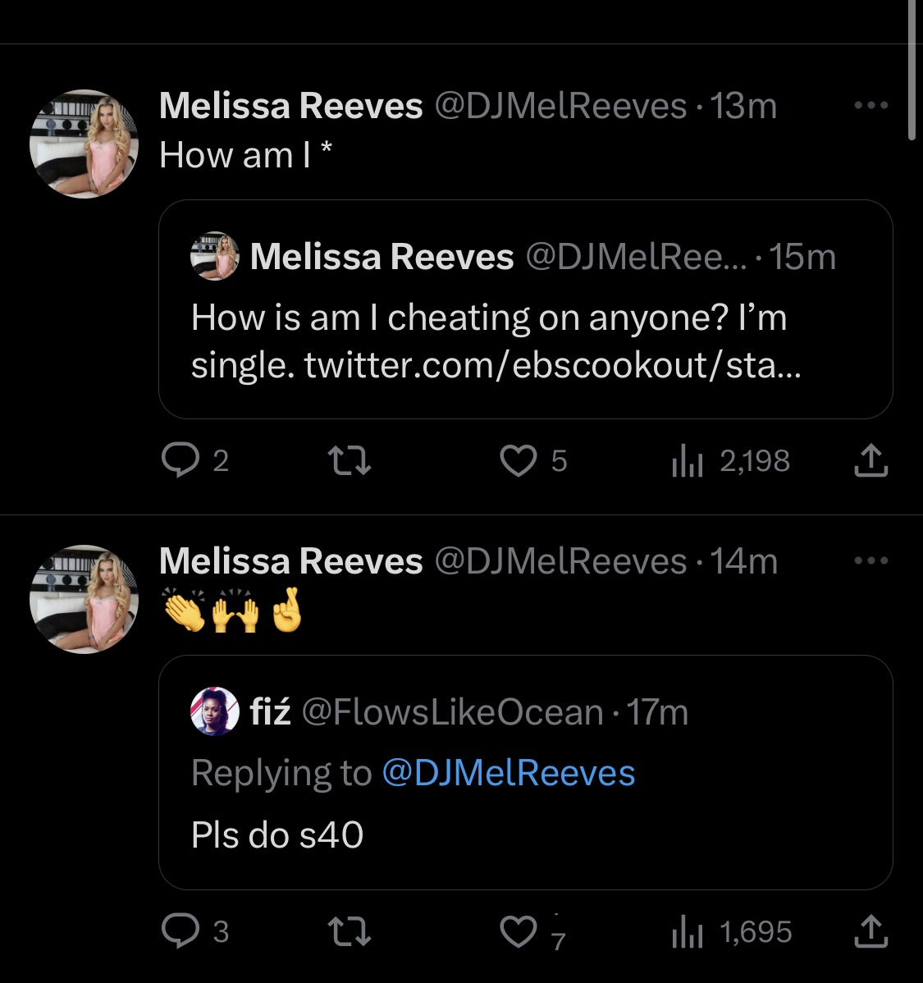Open the quoted 'cheating on anyone' tweet

[x=525, y=309]
